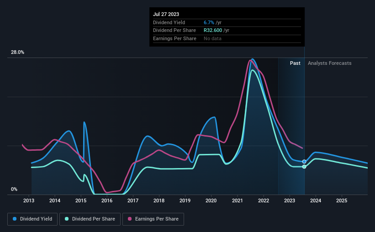The image size is (375, 232).
Task: Select the 2018 label on the x-axis
Action: [x=159, y=200]
